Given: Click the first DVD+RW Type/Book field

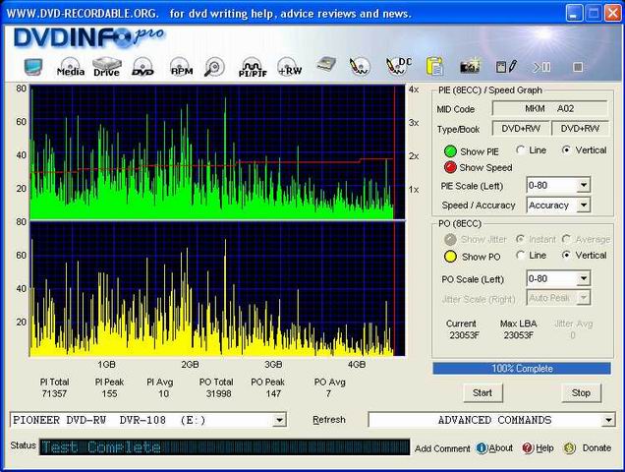Looking at the screenshot, I should pyautogui.click(x=521, y=129).
